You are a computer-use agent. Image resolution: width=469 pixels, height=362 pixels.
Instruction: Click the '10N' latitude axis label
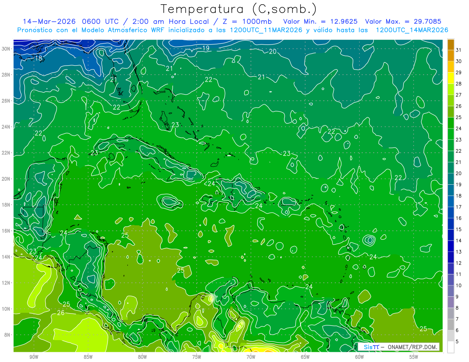pyautogui.click(x=7, y=309)
